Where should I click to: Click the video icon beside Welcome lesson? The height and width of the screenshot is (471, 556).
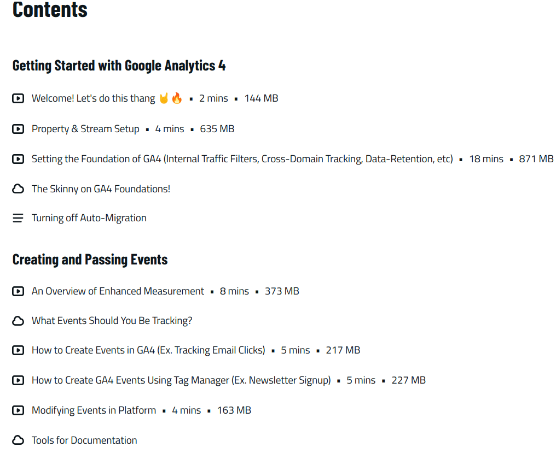pos(18,98)
